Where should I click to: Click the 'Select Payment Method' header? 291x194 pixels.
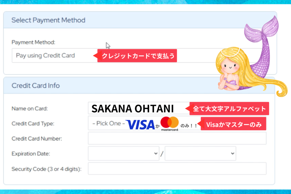pos(48,20)
